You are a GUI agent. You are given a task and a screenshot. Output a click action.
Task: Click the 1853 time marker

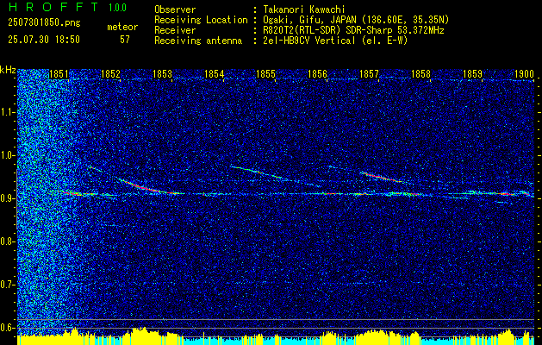(162, 74)
